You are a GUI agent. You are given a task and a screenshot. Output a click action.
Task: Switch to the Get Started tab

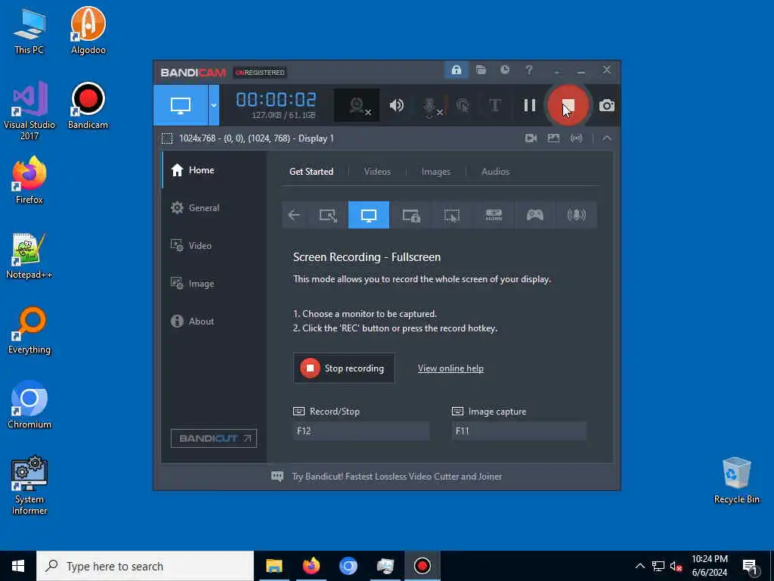[x=311, y=172]
